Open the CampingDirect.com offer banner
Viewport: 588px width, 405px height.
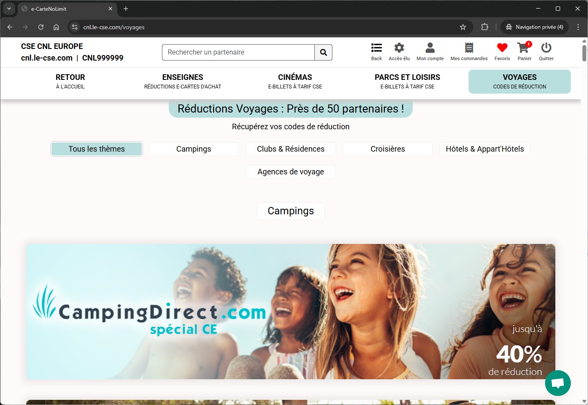point(291,311)
